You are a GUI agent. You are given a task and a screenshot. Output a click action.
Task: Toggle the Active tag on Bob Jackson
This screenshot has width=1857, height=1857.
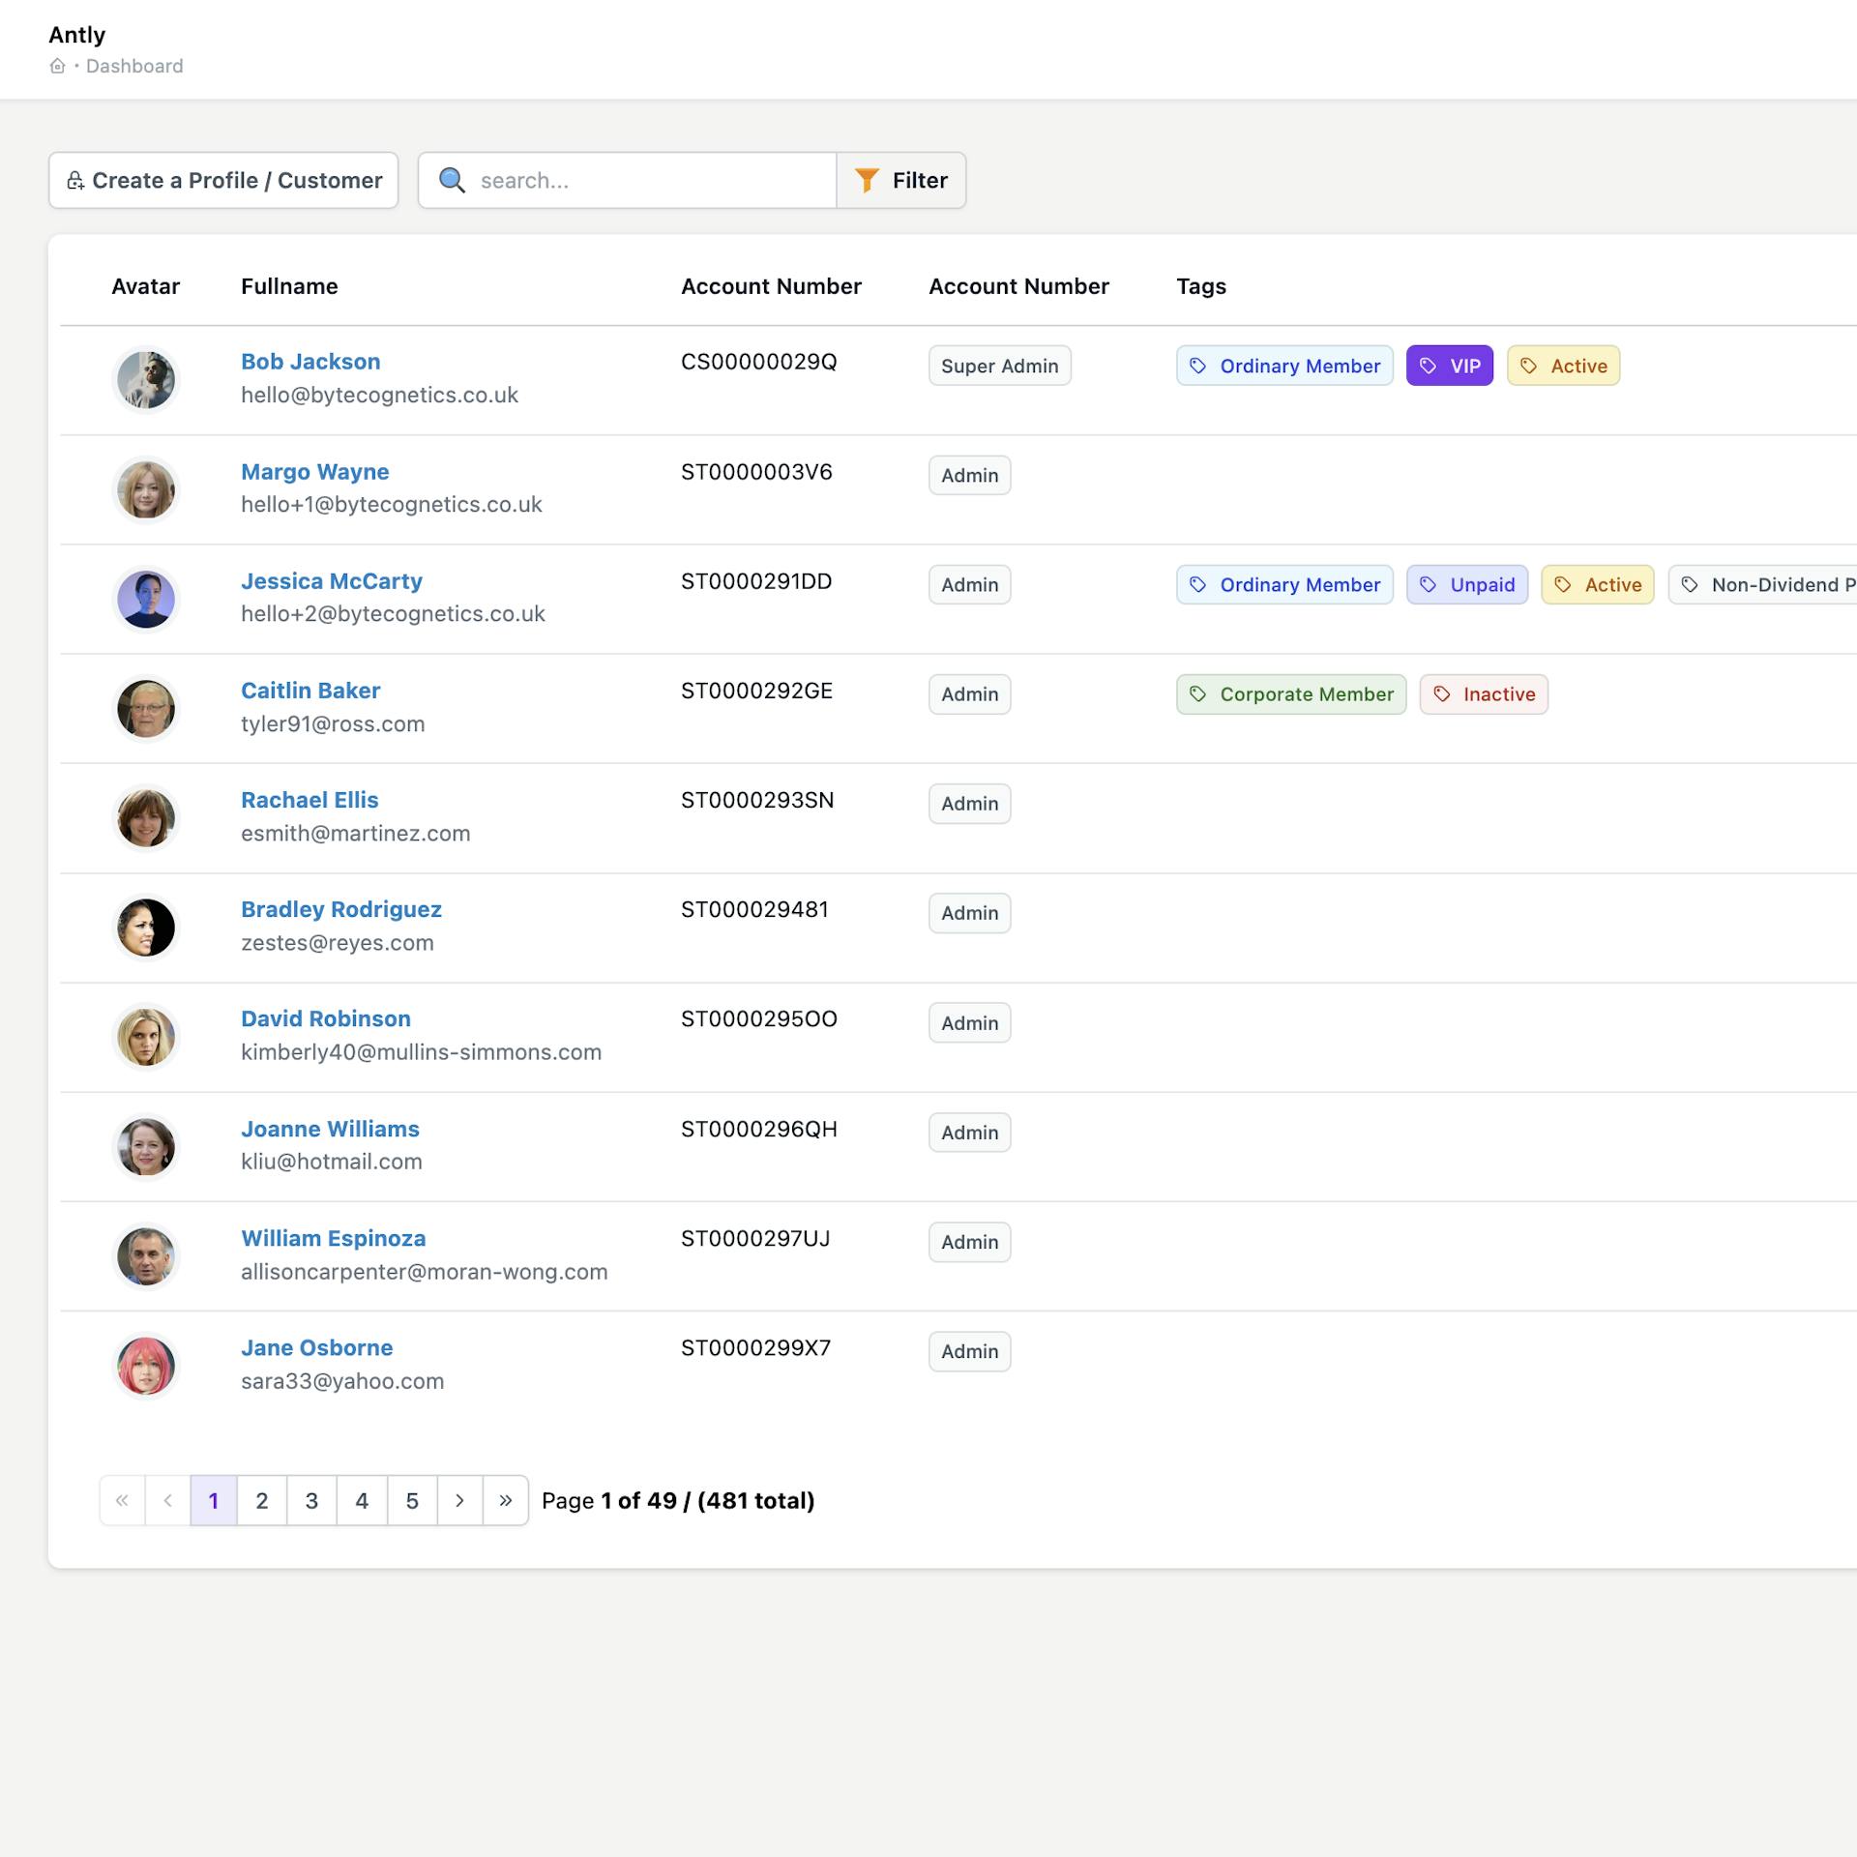1561,364
